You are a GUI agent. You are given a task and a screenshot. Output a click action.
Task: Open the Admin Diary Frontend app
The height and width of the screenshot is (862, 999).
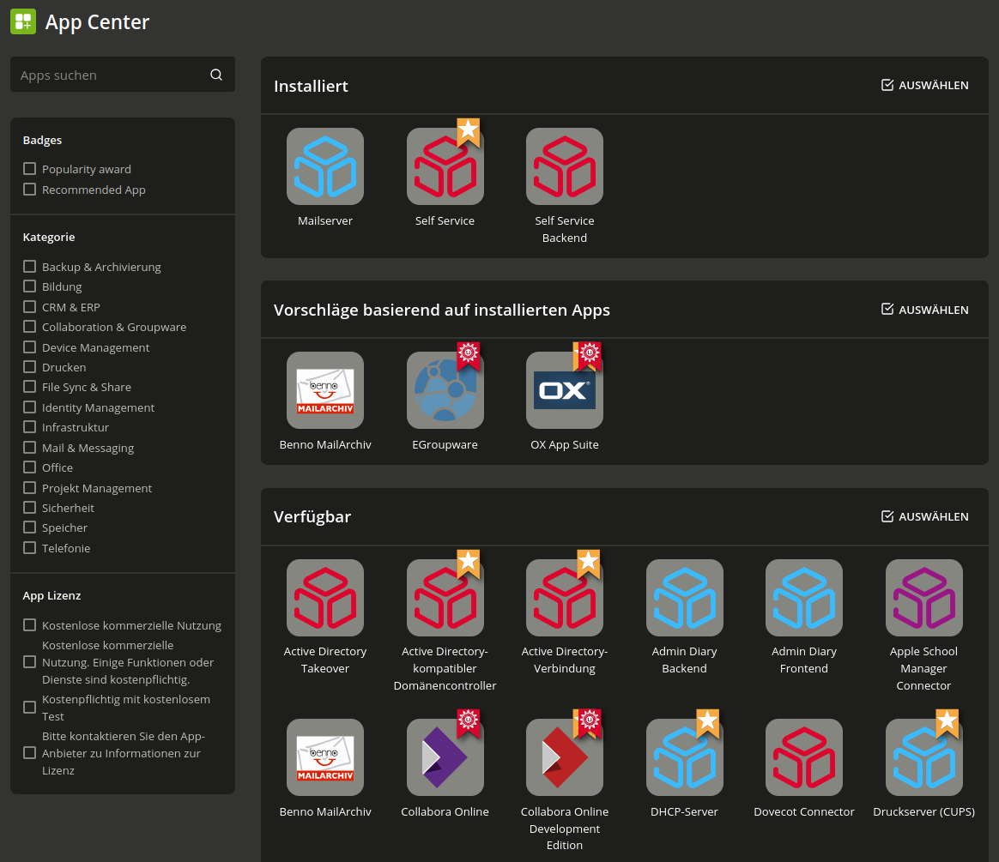tap(803, 597)
